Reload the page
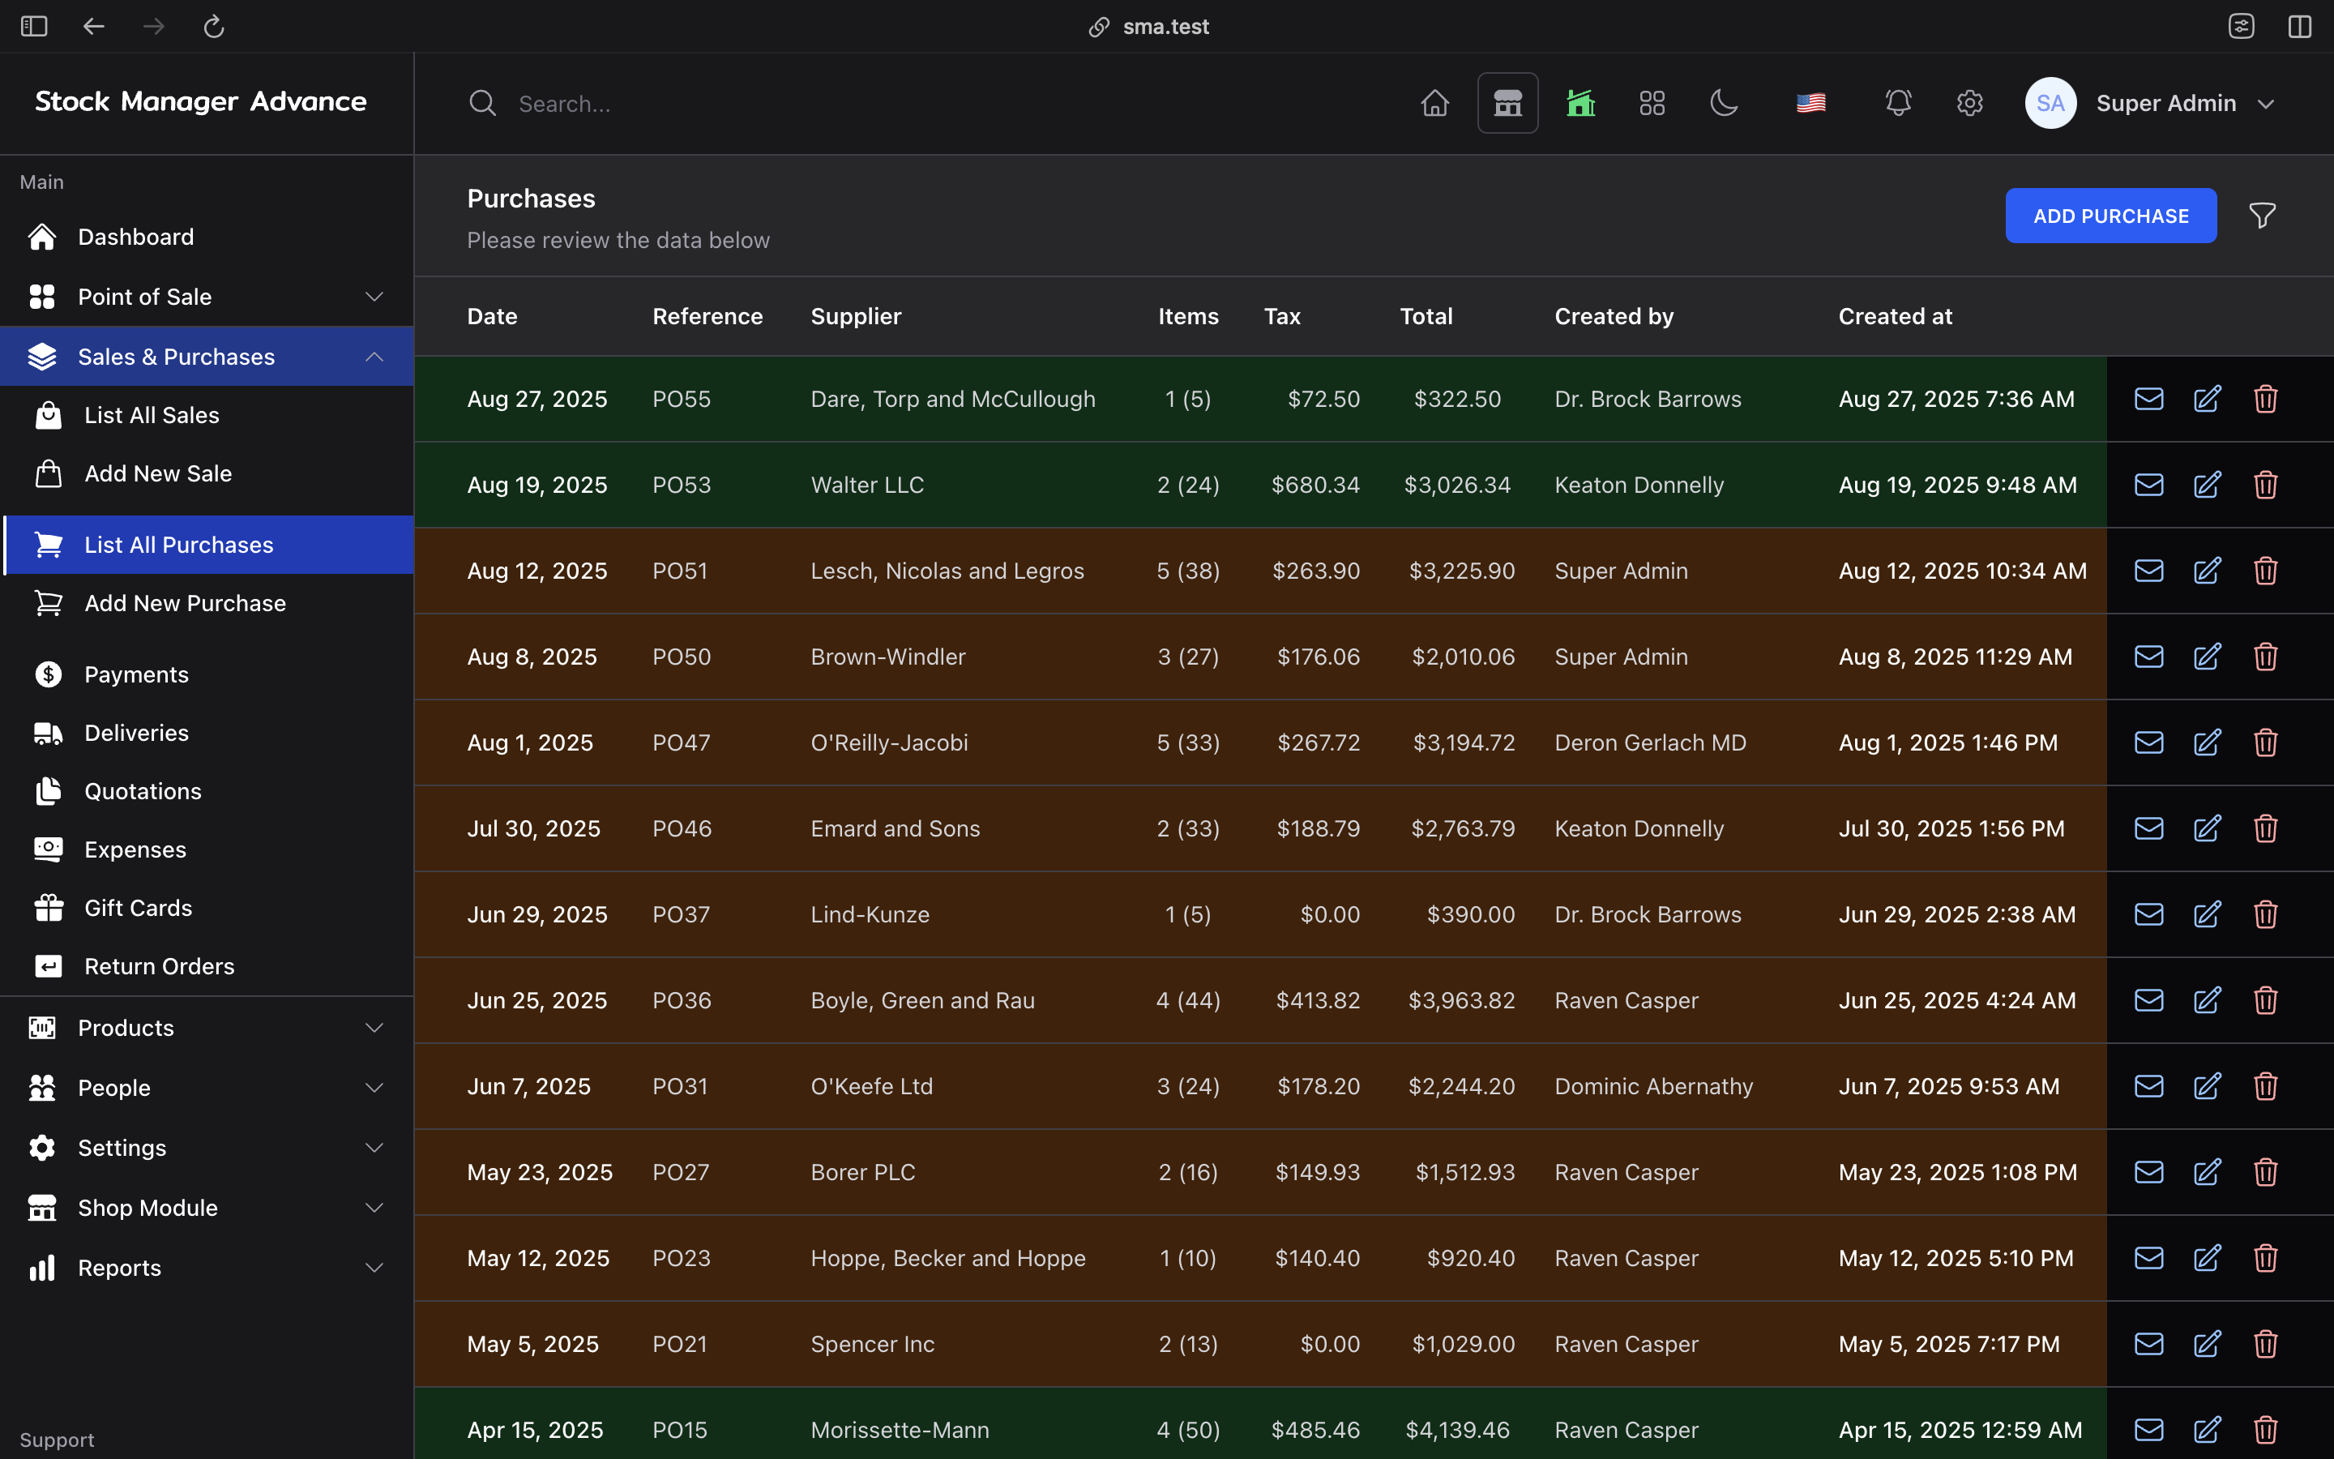The height and width of the screenshot is (1459, 2334). point(214,26)
